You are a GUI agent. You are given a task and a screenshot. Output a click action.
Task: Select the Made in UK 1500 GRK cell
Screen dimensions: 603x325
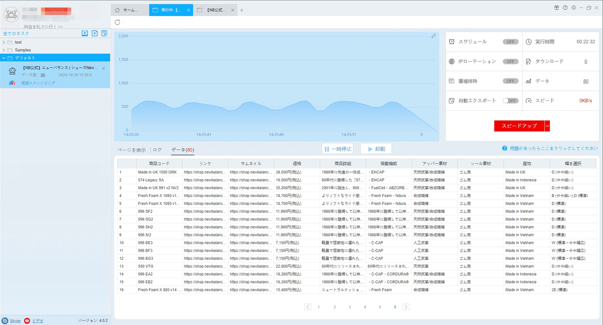pyautogui.click(x=159, y=172)
